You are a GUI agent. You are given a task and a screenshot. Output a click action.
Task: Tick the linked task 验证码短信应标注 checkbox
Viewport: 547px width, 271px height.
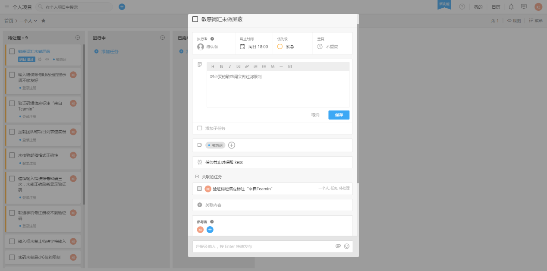(199, 189)
